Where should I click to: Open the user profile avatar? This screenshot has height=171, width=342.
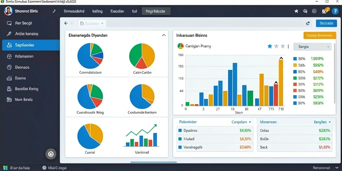click(8, 11)
